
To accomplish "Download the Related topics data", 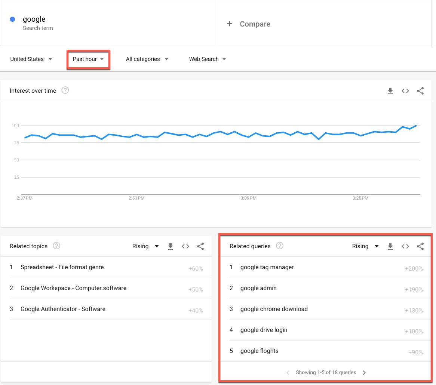I will pyautogui.click(x=171, y=246).
